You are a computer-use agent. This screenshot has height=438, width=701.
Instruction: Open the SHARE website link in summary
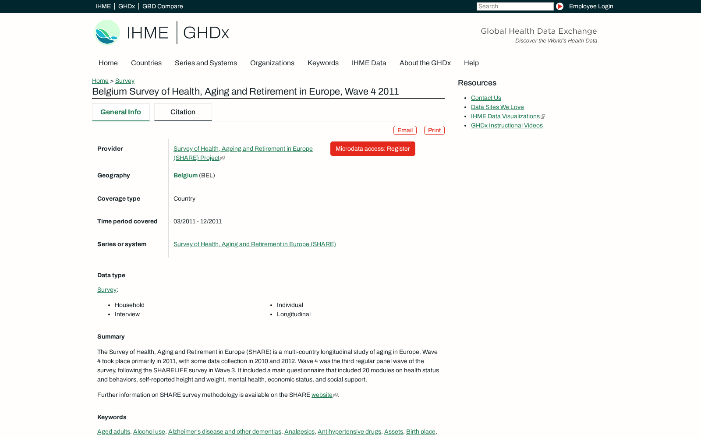[x=322, y=395]
